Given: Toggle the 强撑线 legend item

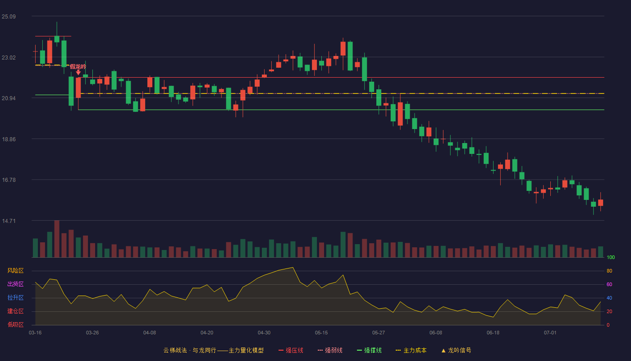Looking at the screenshot, I should coord(369,350).
